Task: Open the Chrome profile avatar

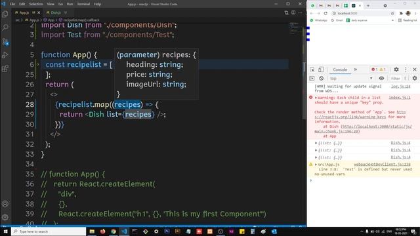Action: (408, 13)
